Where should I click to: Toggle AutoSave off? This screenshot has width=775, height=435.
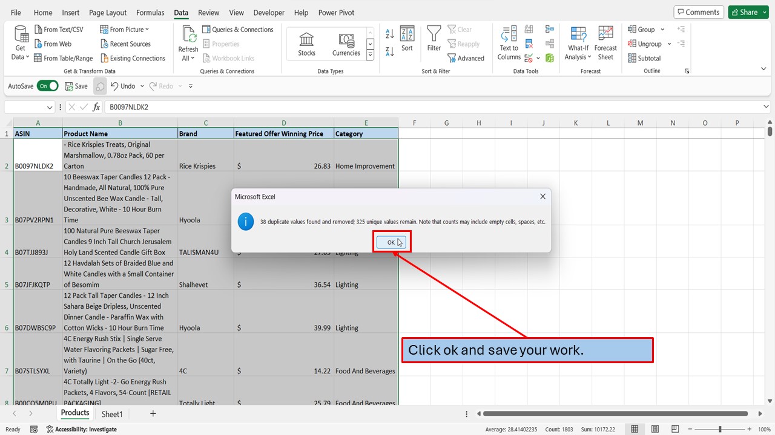coord(48,86)
